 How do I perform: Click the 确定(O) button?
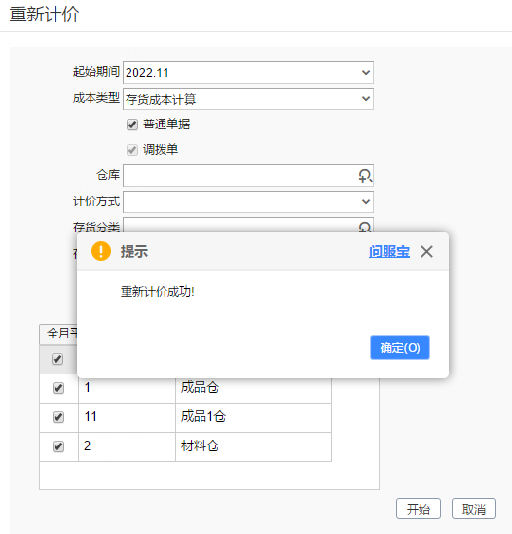pyautogui.click(x=400, y=347)
